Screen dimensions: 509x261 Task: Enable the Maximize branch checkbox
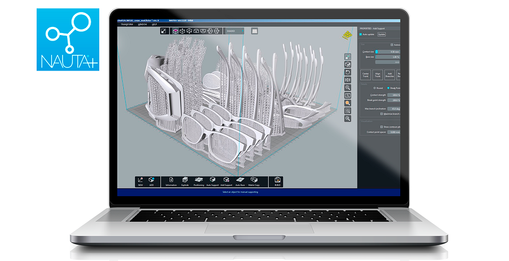pyautogui.click(x=381, y=114)
